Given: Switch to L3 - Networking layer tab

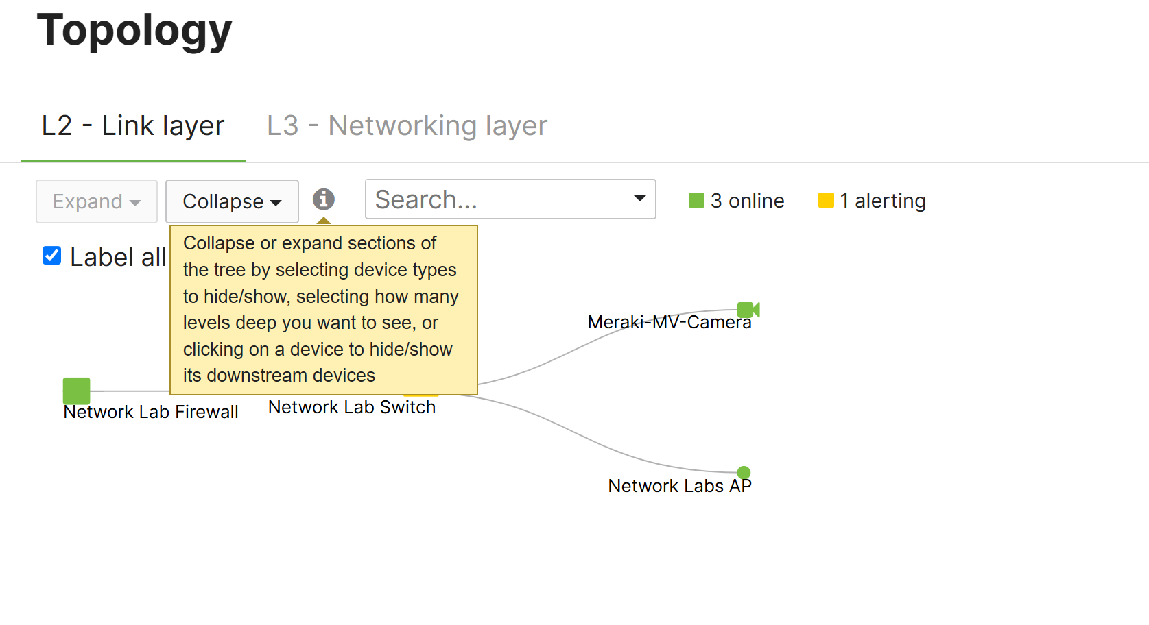Looking at the screenshot, I should click(407, 125).
